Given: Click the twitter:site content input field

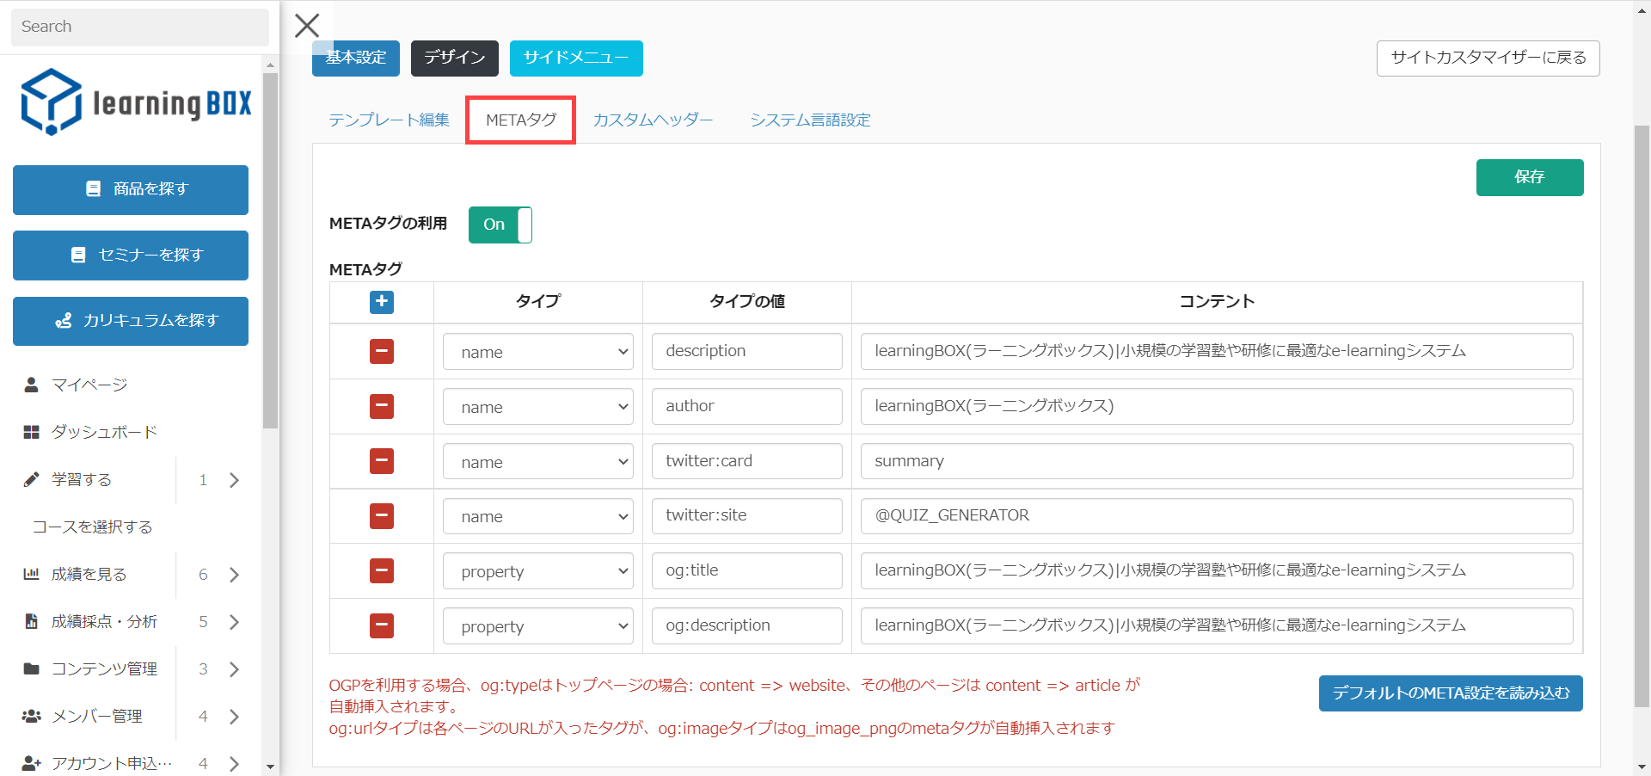Looking at the screenshot, I should pyautogui.click(x=1216, y=516).
